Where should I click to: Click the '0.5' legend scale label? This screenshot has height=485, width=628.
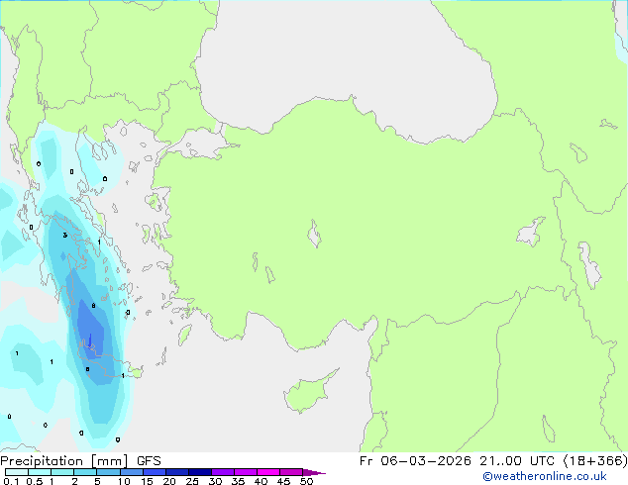pos(34,481)
